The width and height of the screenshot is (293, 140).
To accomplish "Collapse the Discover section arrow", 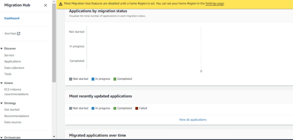I will pyautogui.click(x=2, y=49).
